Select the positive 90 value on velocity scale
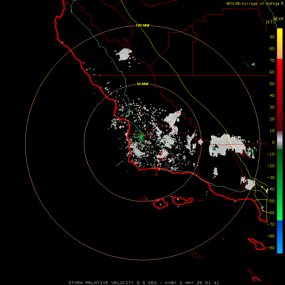The image size is (285, 285). click(x=272, y=37)
